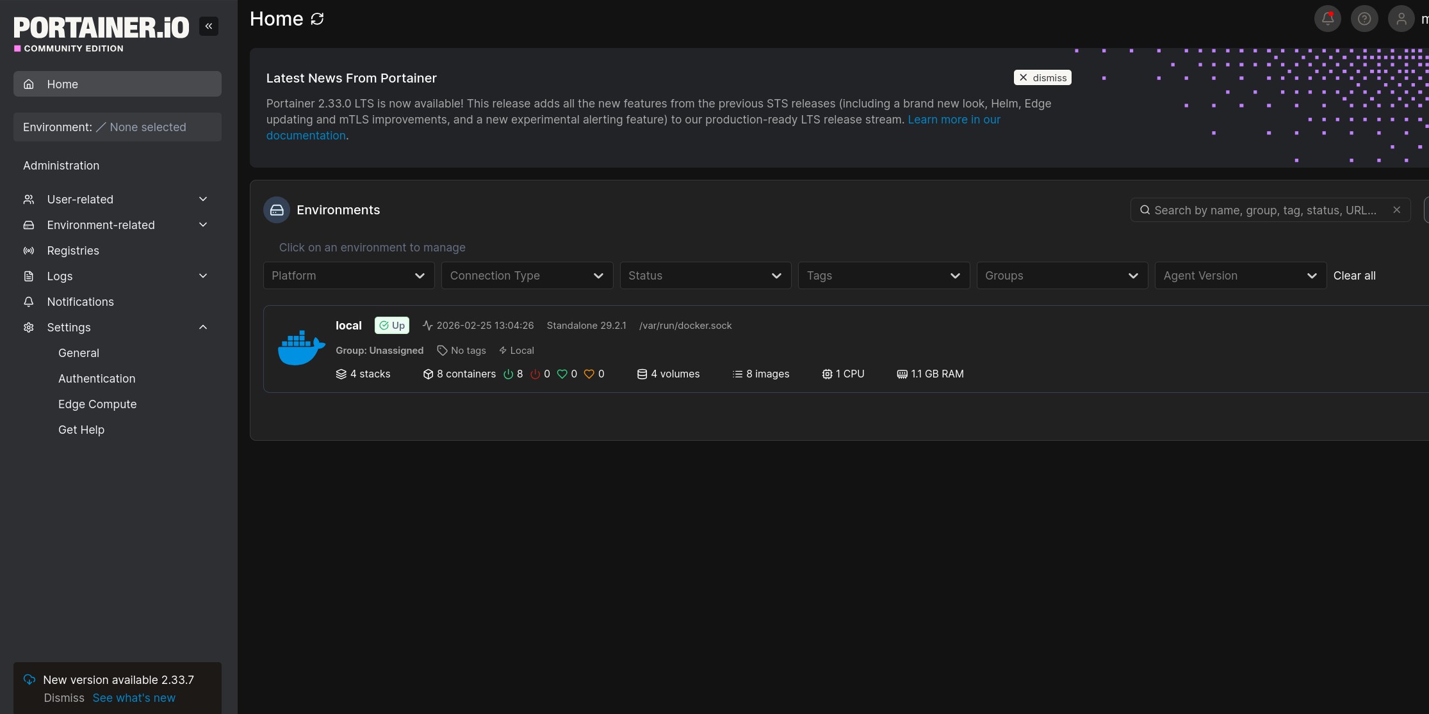Image resolution: width=1429 pixels, height=714 pixels.
Task: Clear the environment search with the X icon
Action: (x=1396, y=210)
